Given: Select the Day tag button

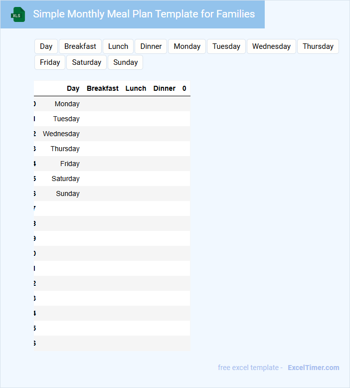Looking at the screenshot, I should 46,46.
